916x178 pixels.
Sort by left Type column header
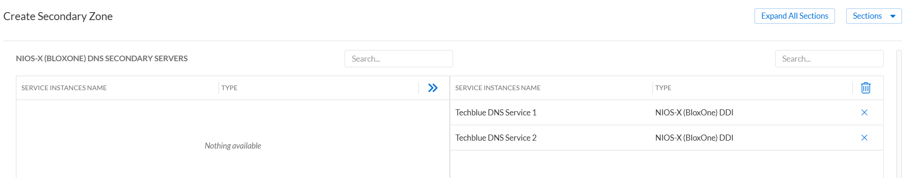[229, 88]
